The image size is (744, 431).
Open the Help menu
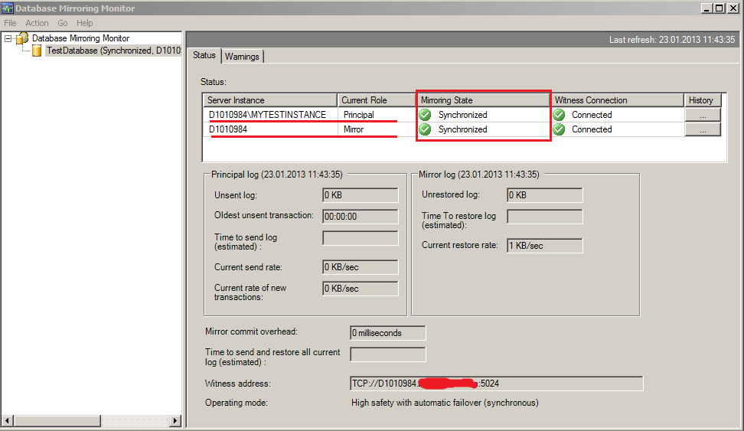[85, 23]
